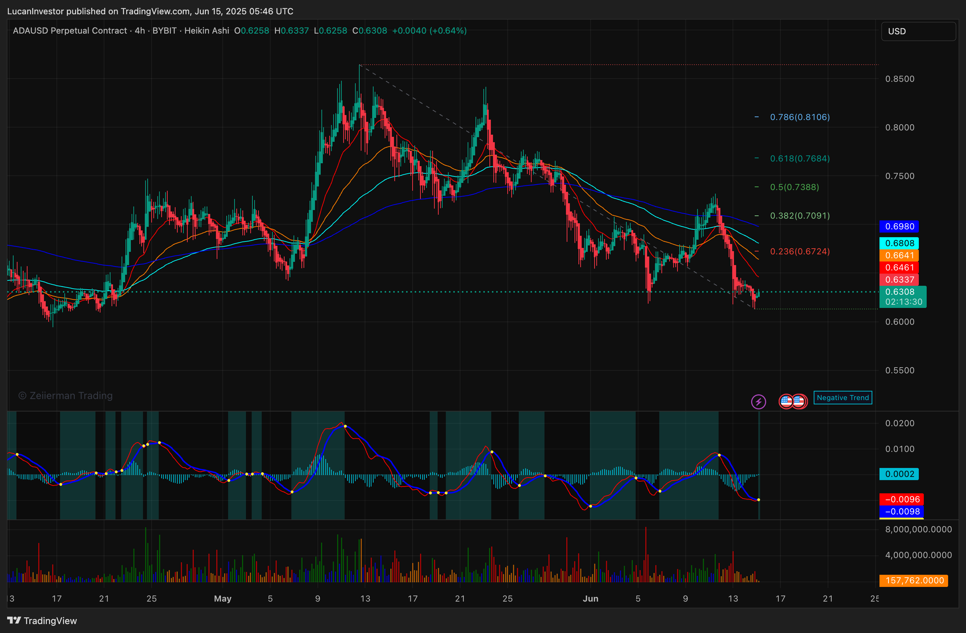Click the purple lightning bolt event icon
This screenshot has height=633, width=966.
pos(758,402)
